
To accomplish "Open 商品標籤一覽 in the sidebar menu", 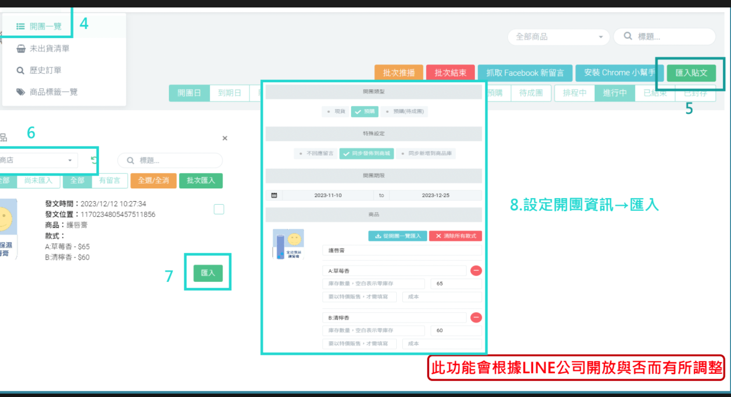I will 47,92.
